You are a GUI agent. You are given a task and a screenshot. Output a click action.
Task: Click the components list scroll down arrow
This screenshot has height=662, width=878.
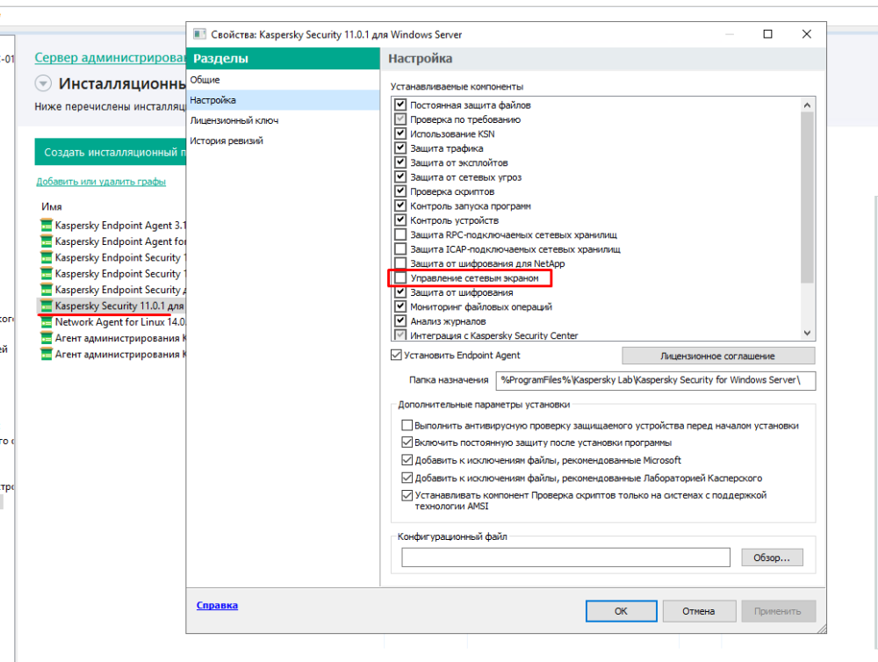(807, 333)
